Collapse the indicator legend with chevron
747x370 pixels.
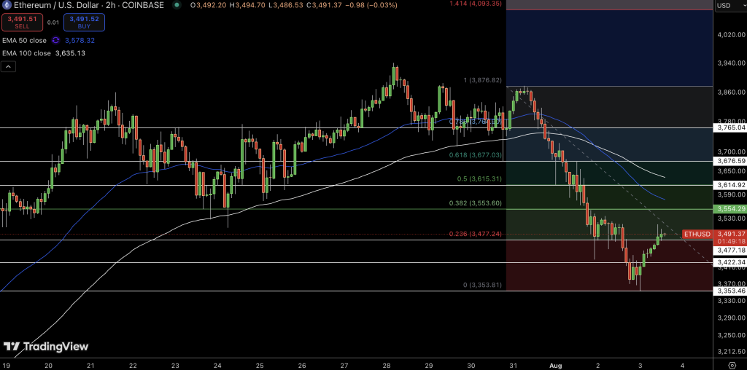(9, 67)
